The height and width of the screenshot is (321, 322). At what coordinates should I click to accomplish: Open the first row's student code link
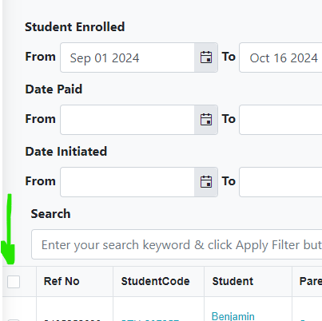click(150, 320)
